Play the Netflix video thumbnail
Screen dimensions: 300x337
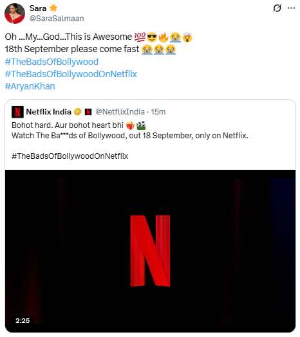click(150, 251)
